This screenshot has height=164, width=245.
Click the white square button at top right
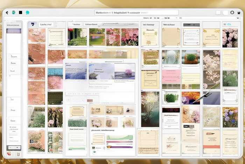(x=218, y=13)
